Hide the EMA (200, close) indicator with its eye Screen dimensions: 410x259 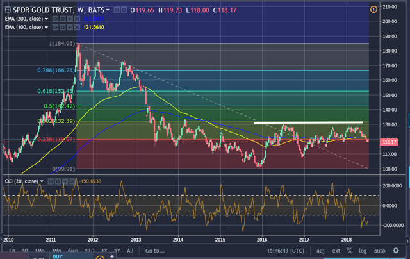[55, 19]
